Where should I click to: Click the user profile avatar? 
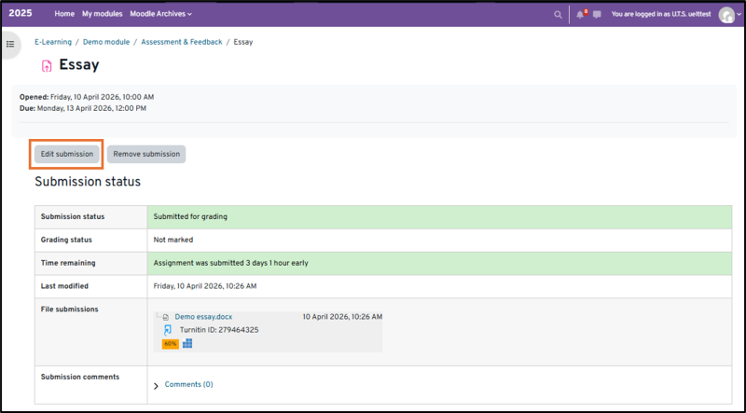tap(726, 15)
